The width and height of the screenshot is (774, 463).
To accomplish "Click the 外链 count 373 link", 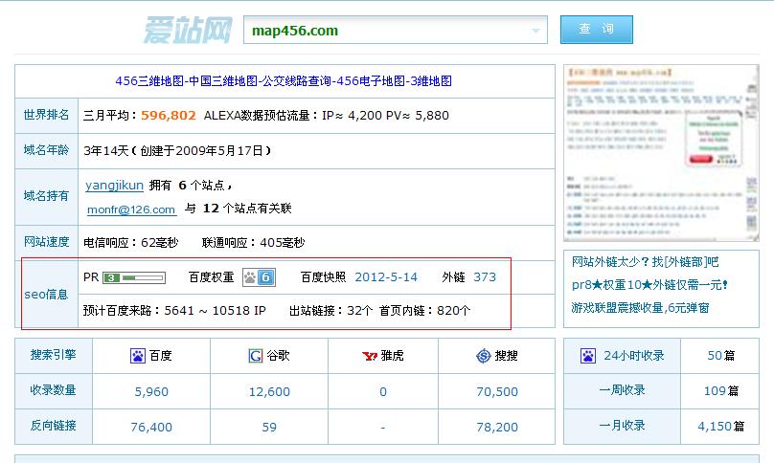I will coord(485,277).
